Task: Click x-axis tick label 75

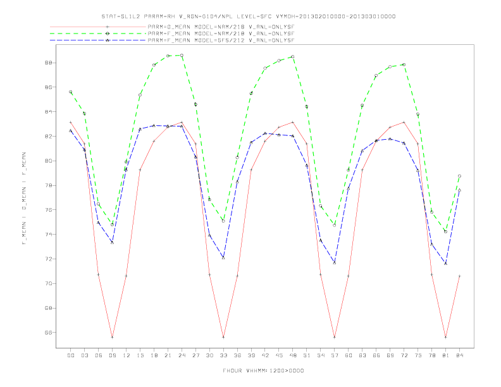Action: 418,355
